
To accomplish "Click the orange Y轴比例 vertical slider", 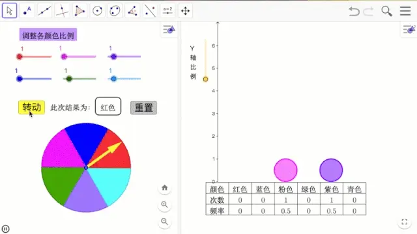I will [205, 60].
